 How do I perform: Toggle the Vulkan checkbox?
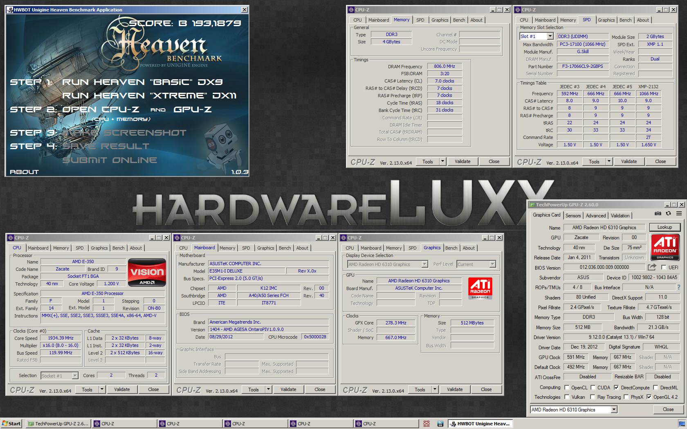pyautogui.click(x=567, y=397)
